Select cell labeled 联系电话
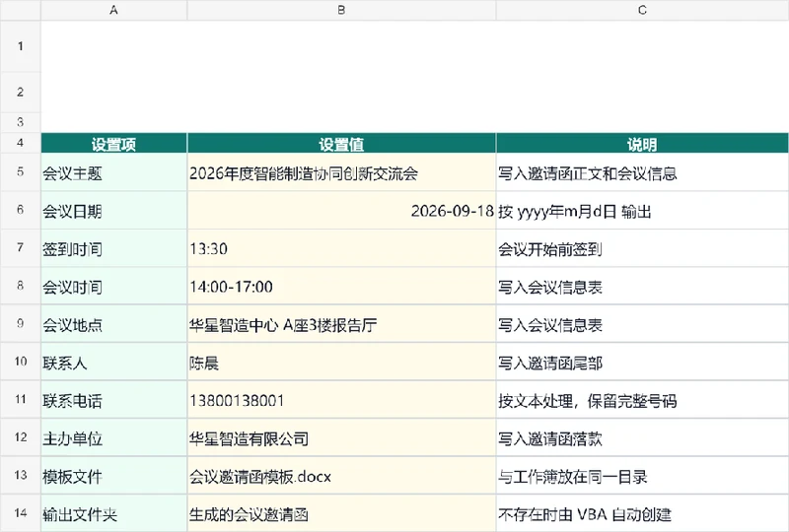This screenshot has height=532, width=789. click(113, 399)
